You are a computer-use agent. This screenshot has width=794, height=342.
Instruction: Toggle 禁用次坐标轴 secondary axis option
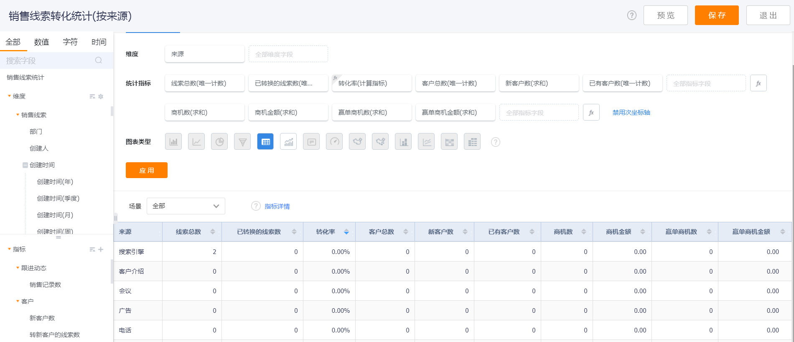click(631, 113)
